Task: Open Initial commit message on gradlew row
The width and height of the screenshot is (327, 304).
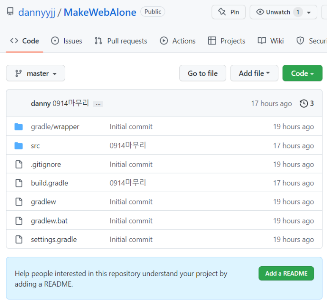Action: point(131,202)
